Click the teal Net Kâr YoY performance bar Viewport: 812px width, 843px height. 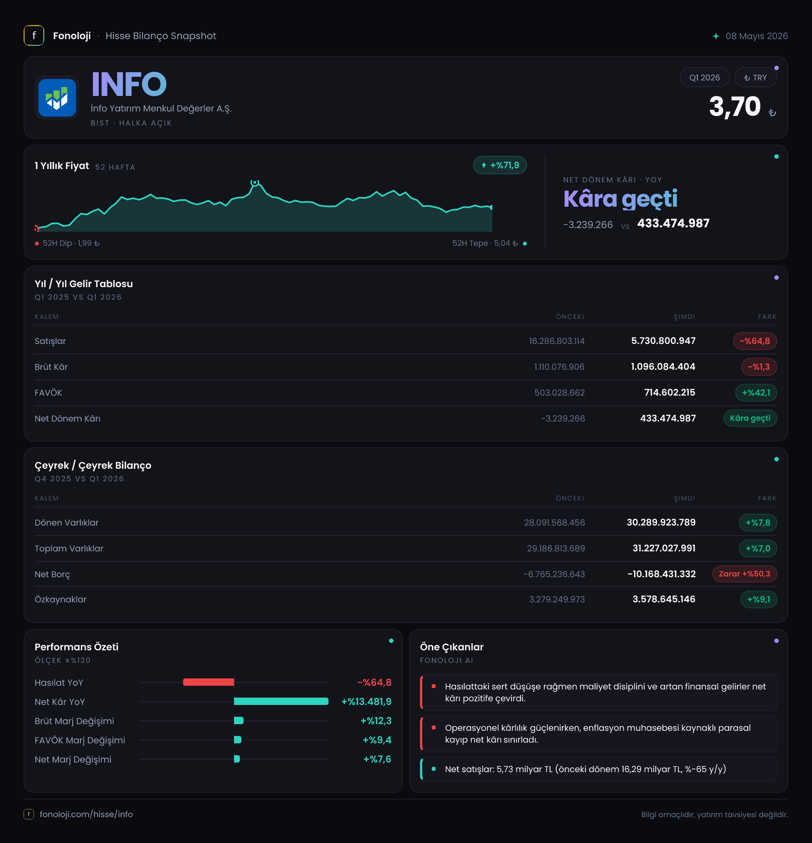click(x=281, y=702)
